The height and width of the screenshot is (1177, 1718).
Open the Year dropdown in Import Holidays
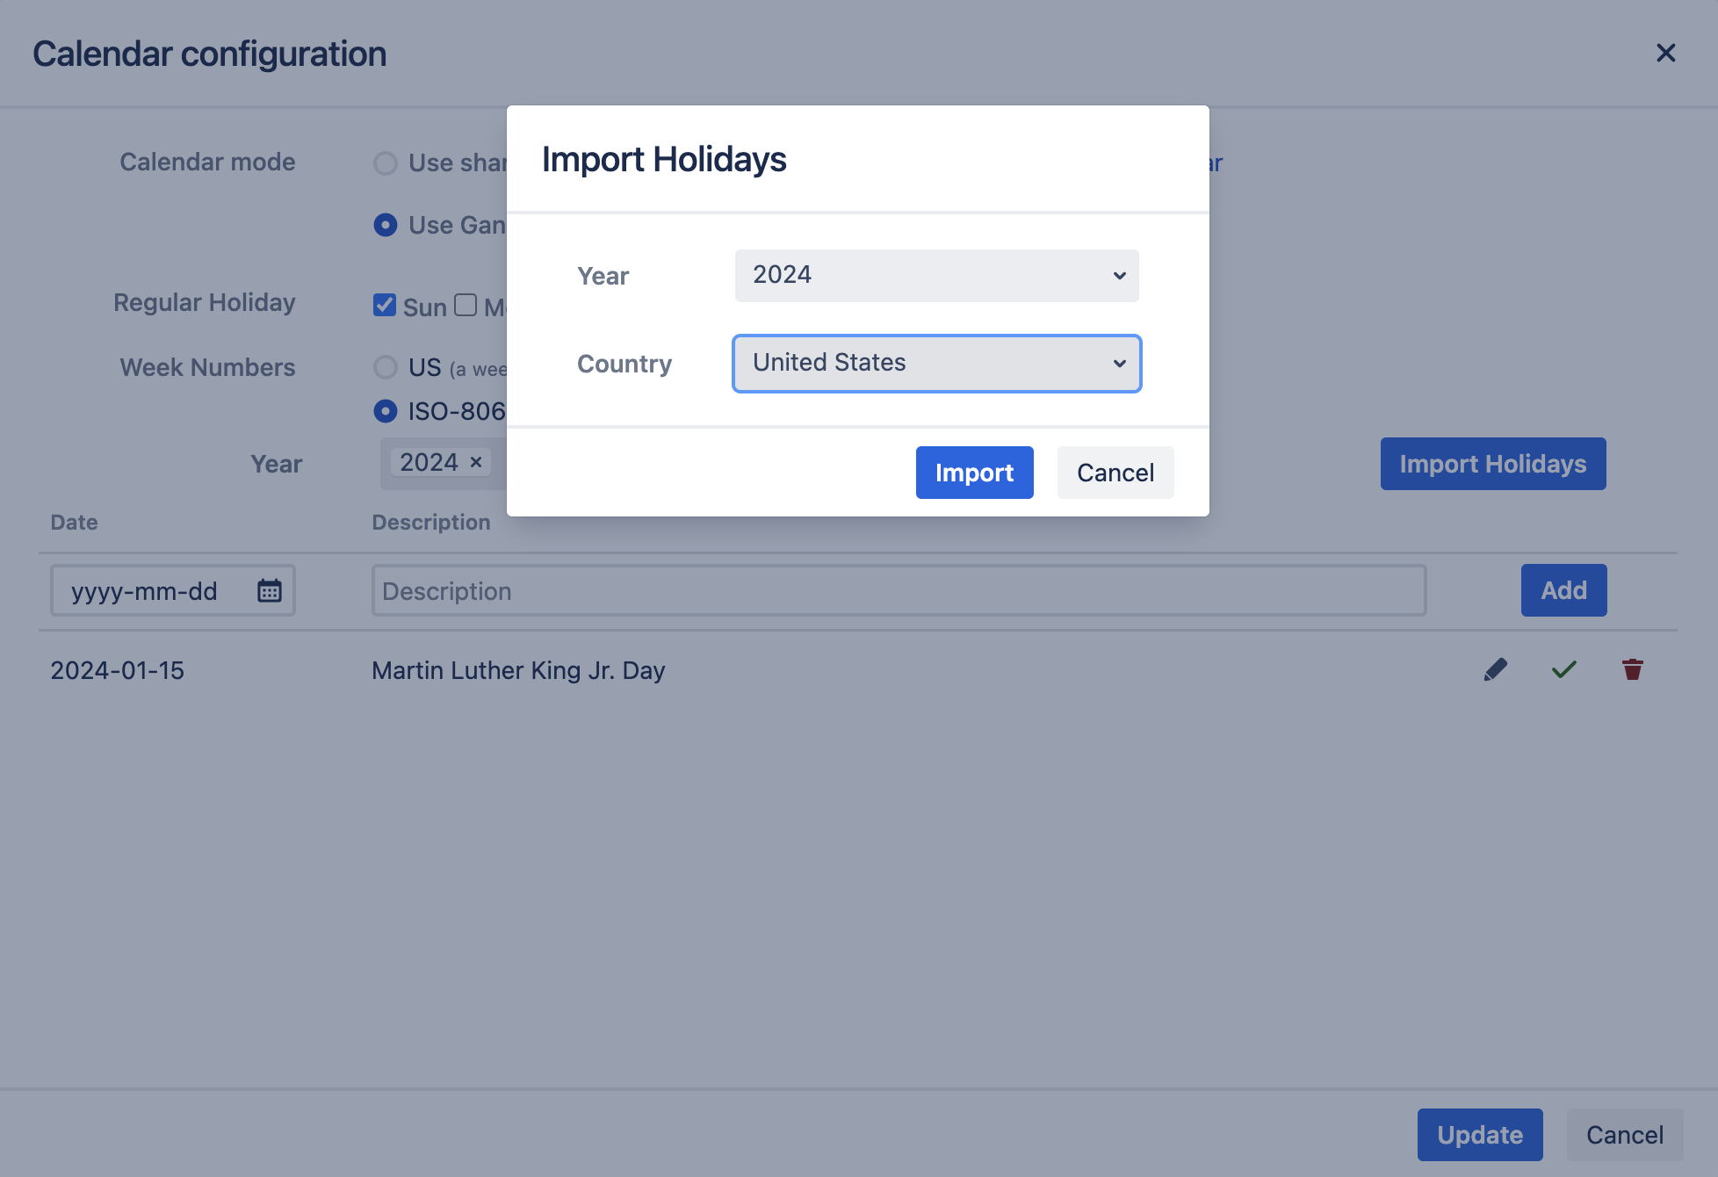click(936, 276)
